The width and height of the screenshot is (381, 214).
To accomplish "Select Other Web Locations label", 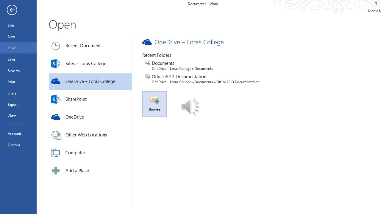I will [86, 135].
